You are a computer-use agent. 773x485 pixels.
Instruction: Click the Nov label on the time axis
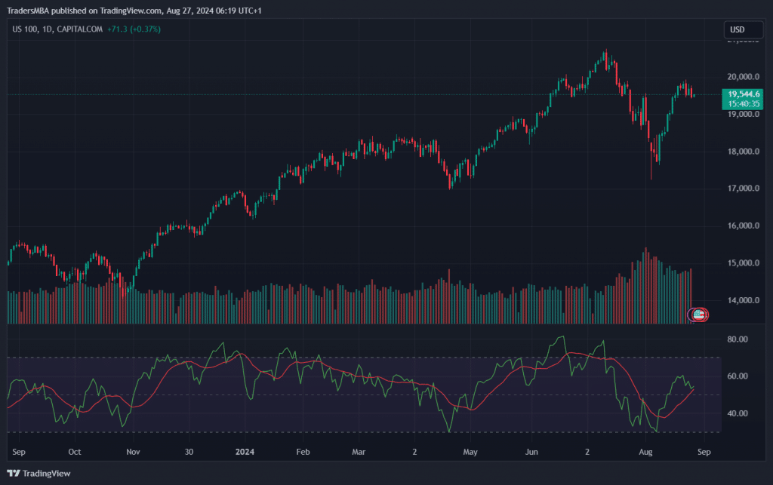tap(133, 453)
